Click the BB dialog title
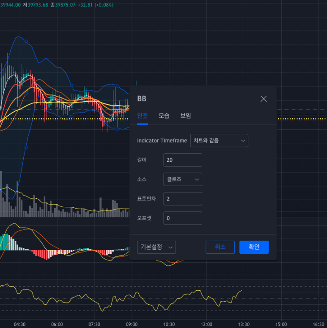 [x=142, y=98]
